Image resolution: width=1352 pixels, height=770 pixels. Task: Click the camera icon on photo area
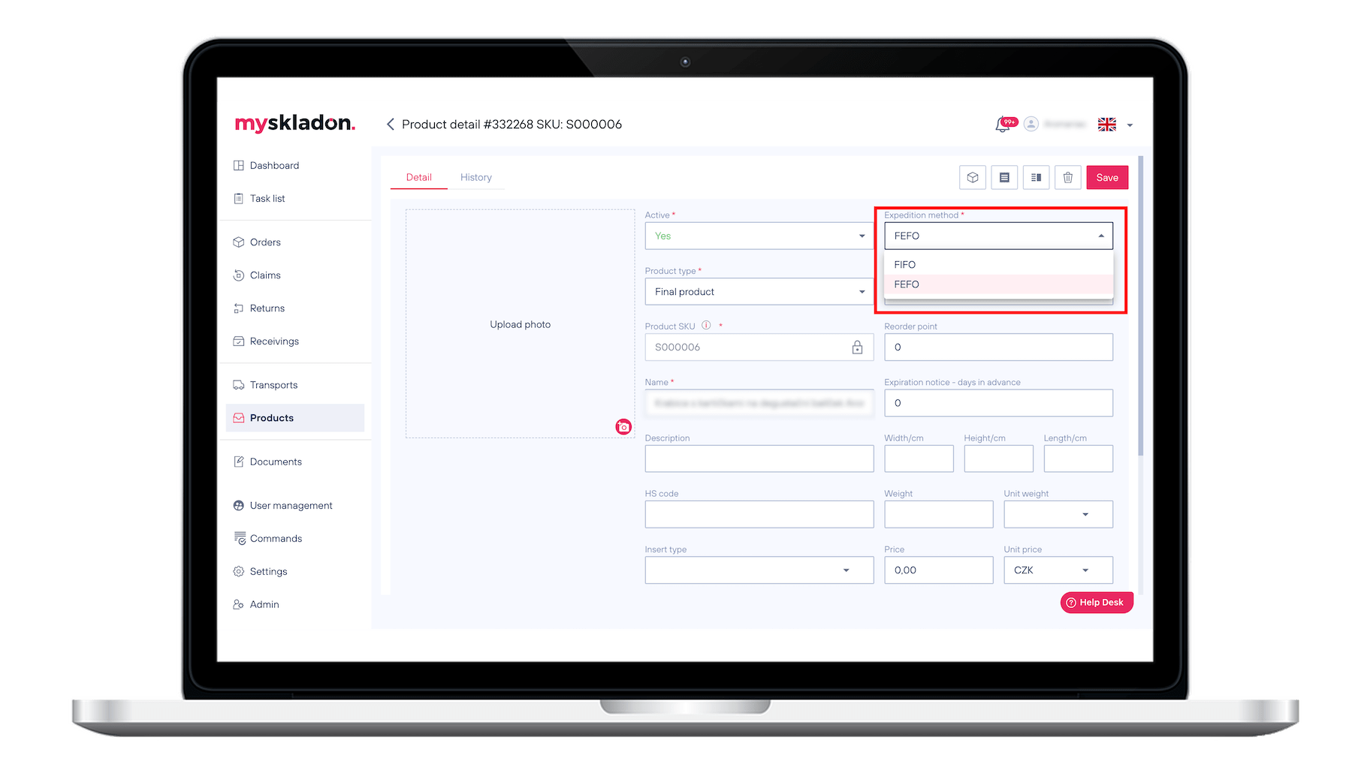point(623,426)
